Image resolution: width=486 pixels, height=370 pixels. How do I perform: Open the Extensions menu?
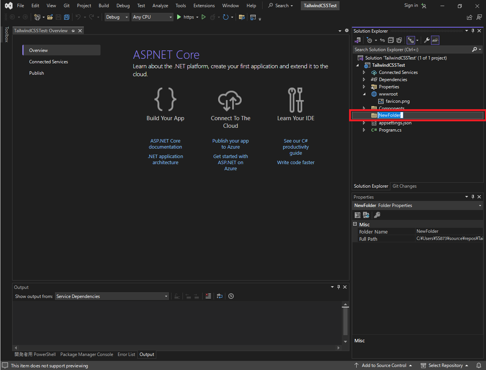point(204,6)
